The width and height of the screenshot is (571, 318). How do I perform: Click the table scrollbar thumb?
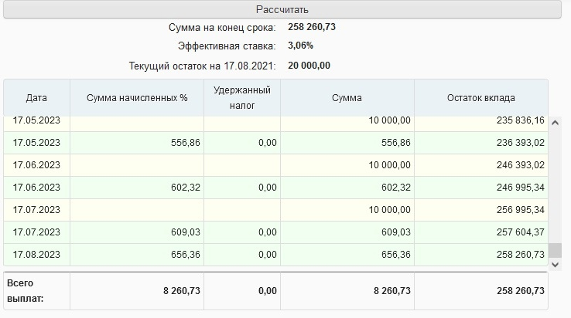555,251
